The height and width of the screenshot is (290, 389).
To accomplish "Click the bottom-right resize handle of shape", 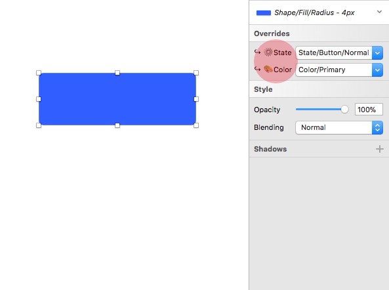I will pyautogui.click(x=196, y=125).
